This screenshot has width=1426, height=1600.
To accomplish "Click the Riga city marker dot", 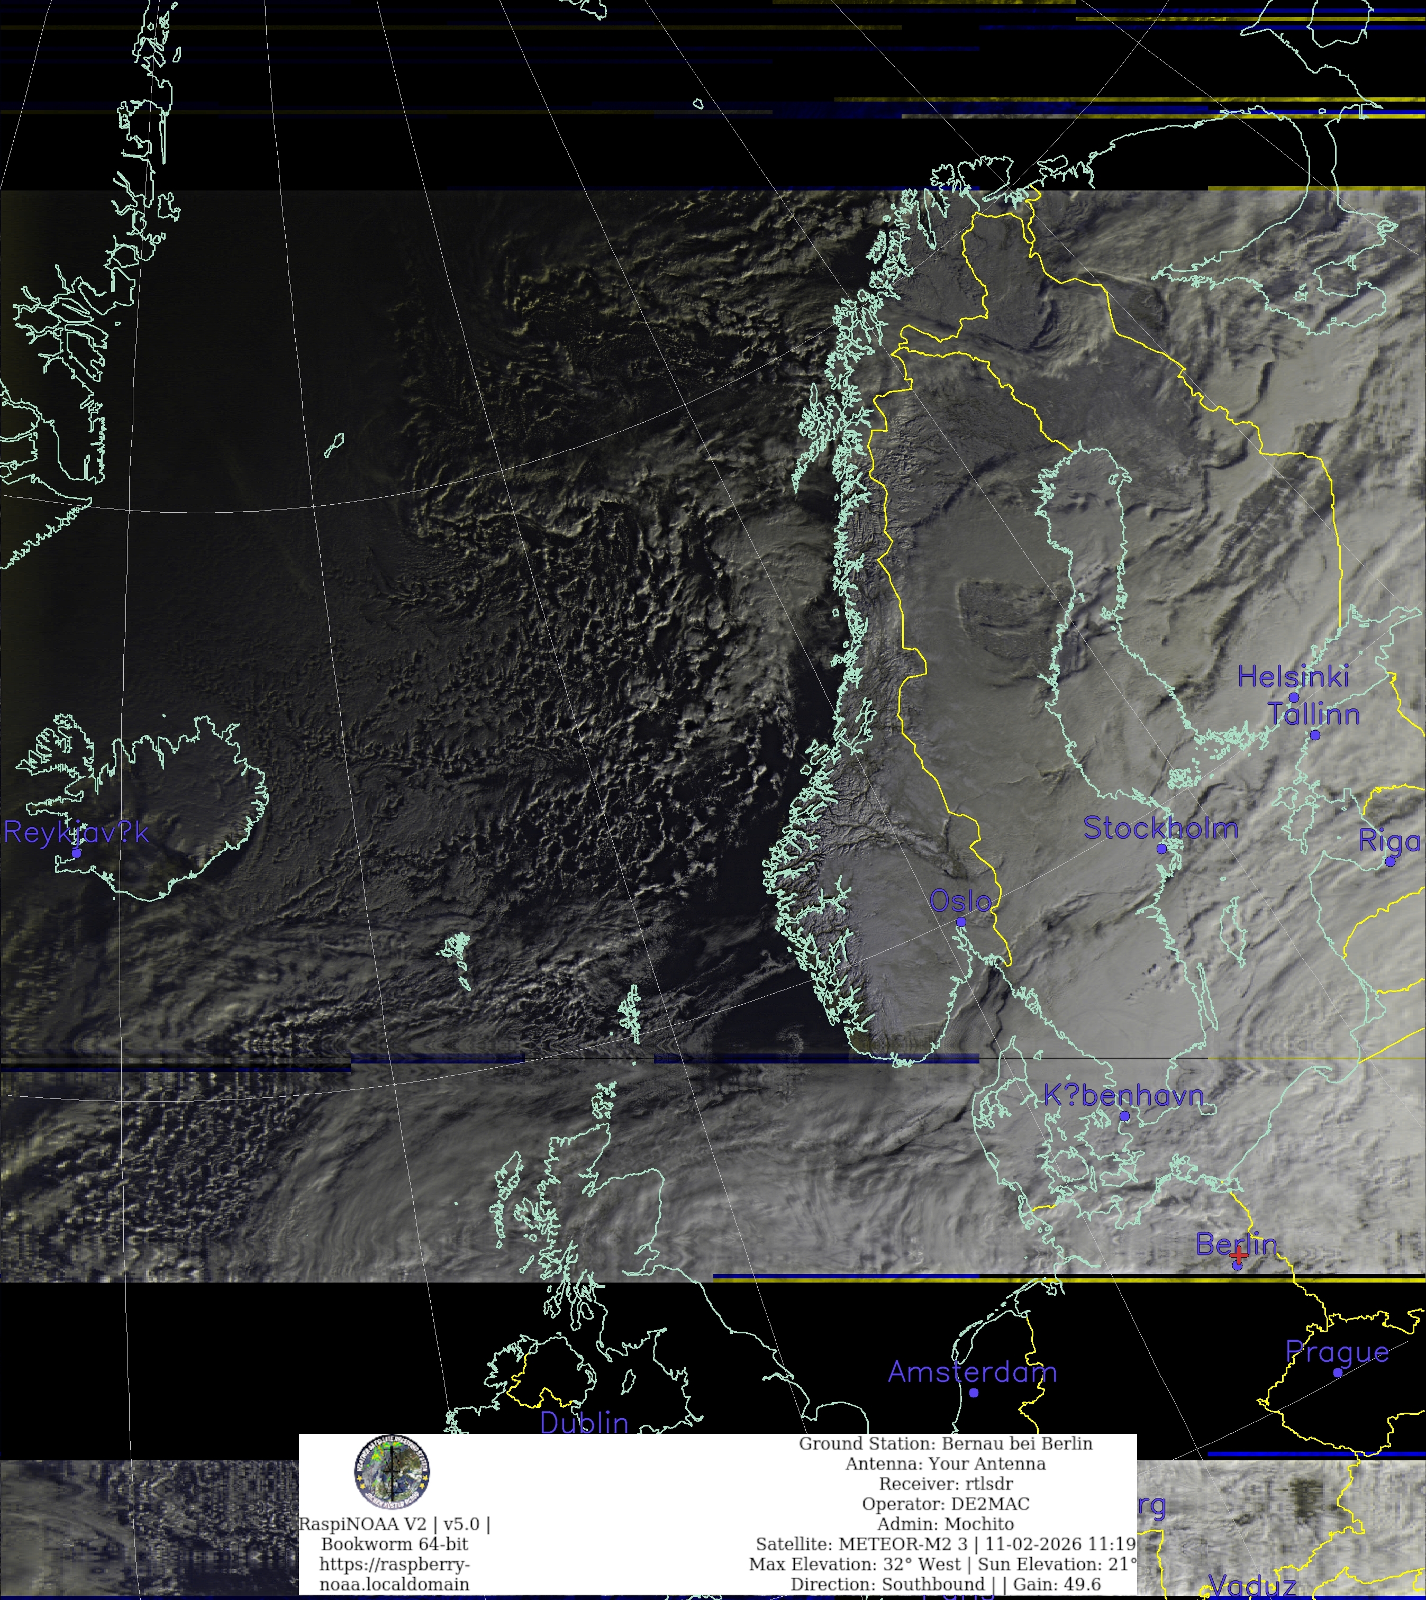I will [x=1390, y=861].
